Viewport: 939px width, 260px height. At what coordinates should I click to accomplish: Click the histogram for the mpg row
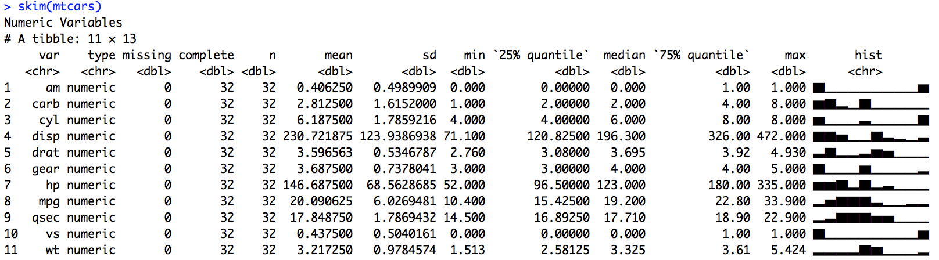[870, 202]
